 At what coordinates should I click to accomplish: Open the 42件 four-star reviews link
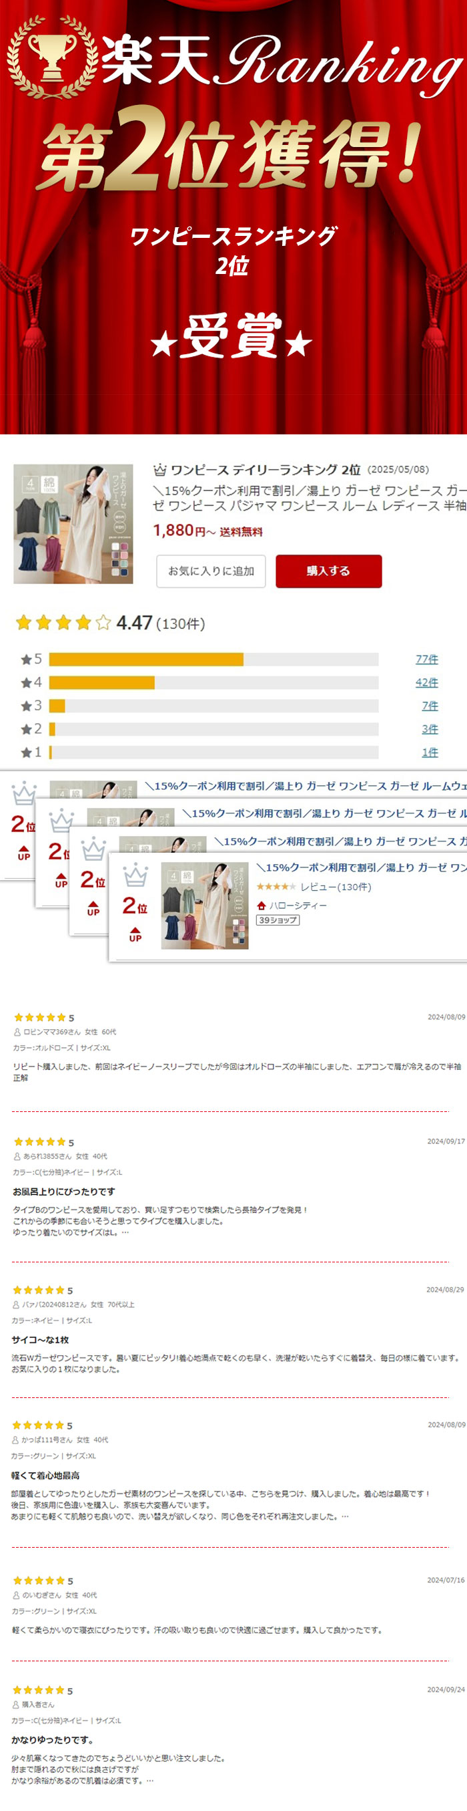(x=427, y=683)
